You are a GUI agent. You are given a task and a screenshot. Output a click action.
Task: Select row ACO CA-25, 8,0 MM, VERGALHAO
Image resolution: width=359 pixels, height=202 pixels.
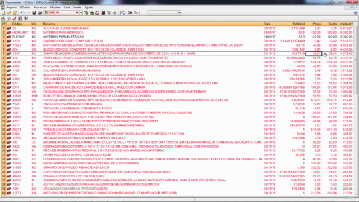177,29
